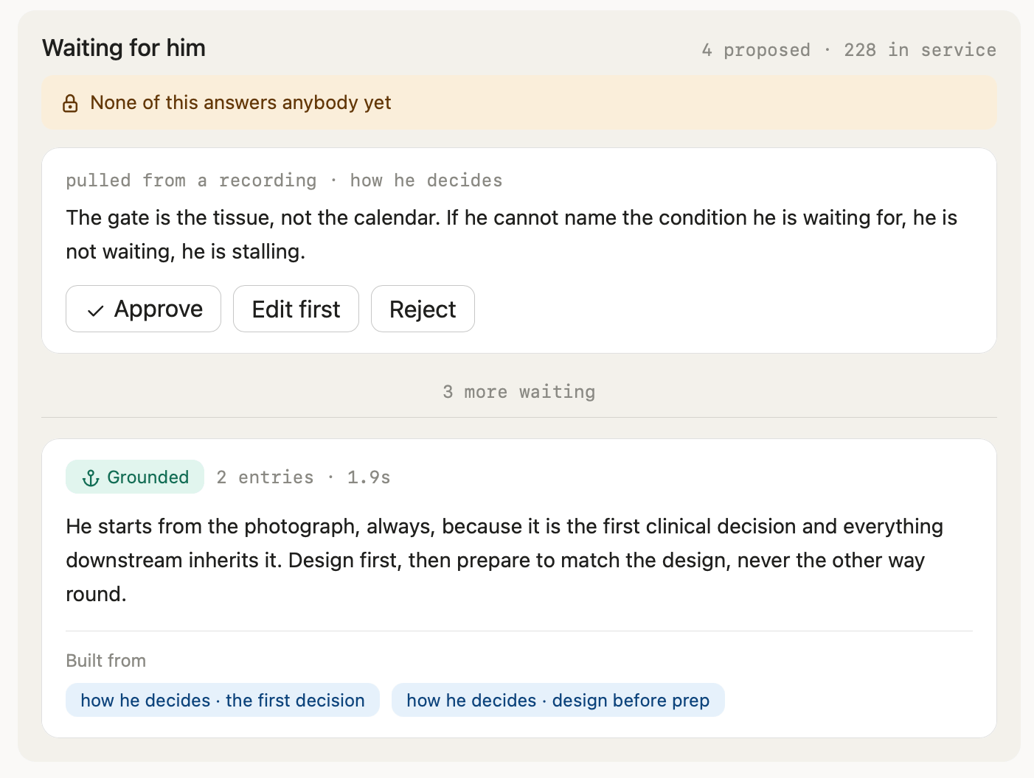Click the pulled from a recording label

[x=191, y=181]
